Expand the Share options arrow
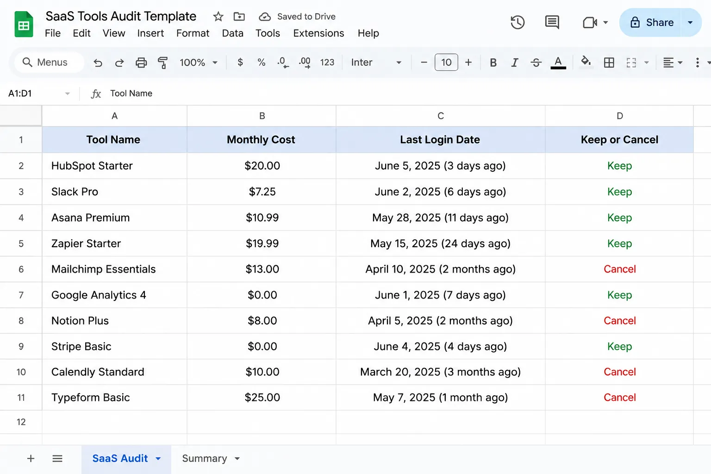 point(690,22)
